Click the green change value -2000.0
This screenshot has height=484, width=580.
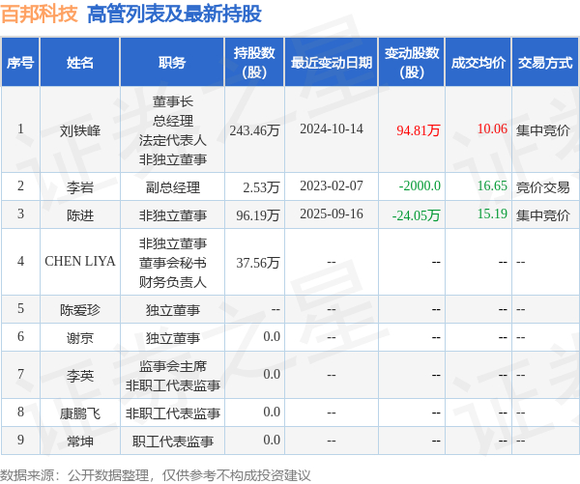click(420, 185)
